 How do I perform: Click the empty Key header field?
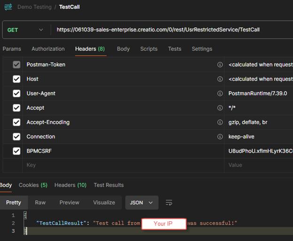click(117, 165)
